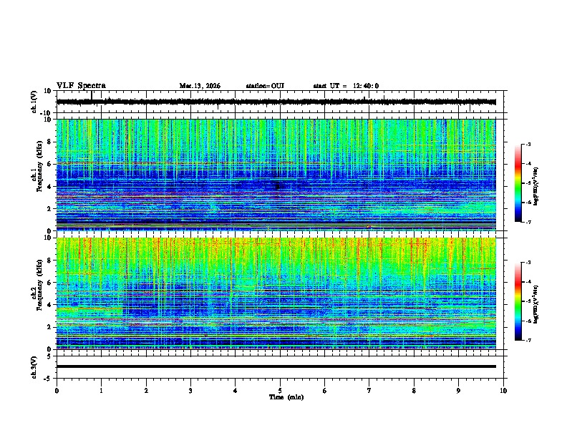
Task: Click the "station=OUI" header label
Action: (x=265, y=86)
